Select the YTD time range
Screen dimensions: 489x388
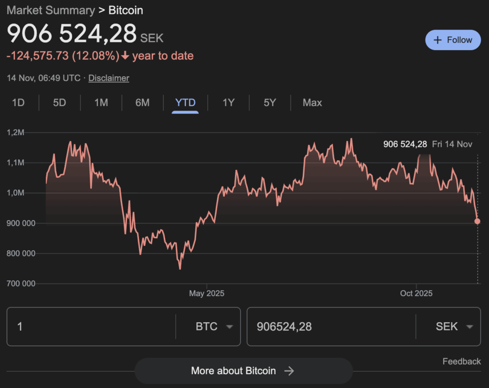[x=185, y=102]
